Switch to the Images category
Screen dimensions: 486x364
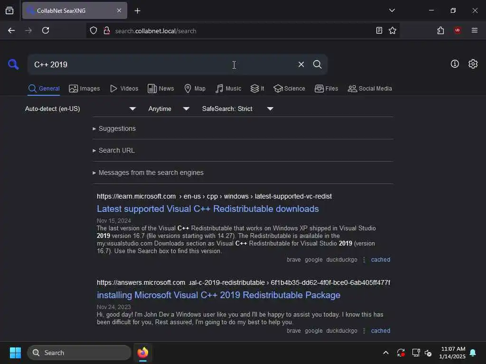[84, 89]
